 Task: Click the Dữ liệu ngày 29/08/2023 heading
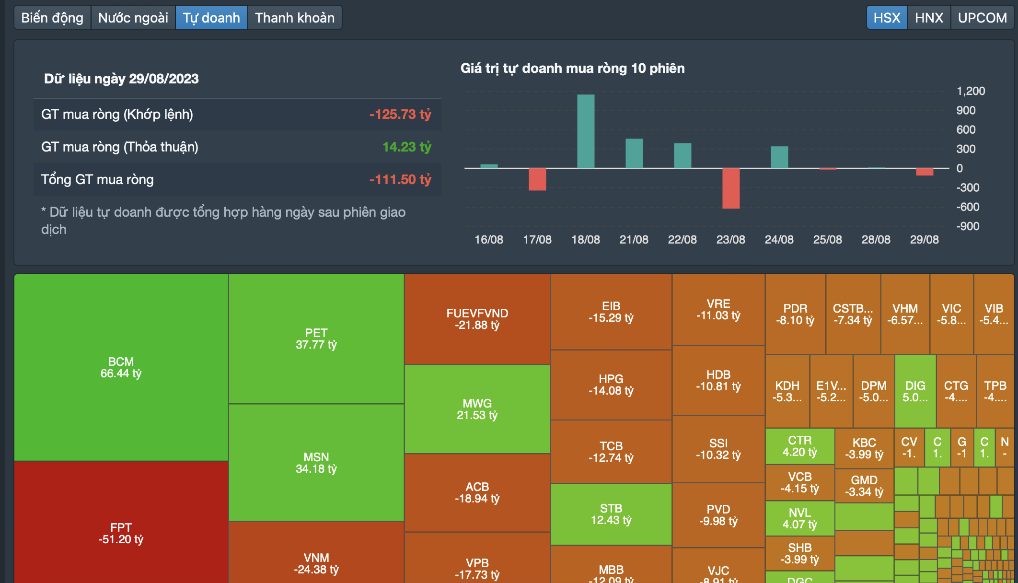click(121, 79)
